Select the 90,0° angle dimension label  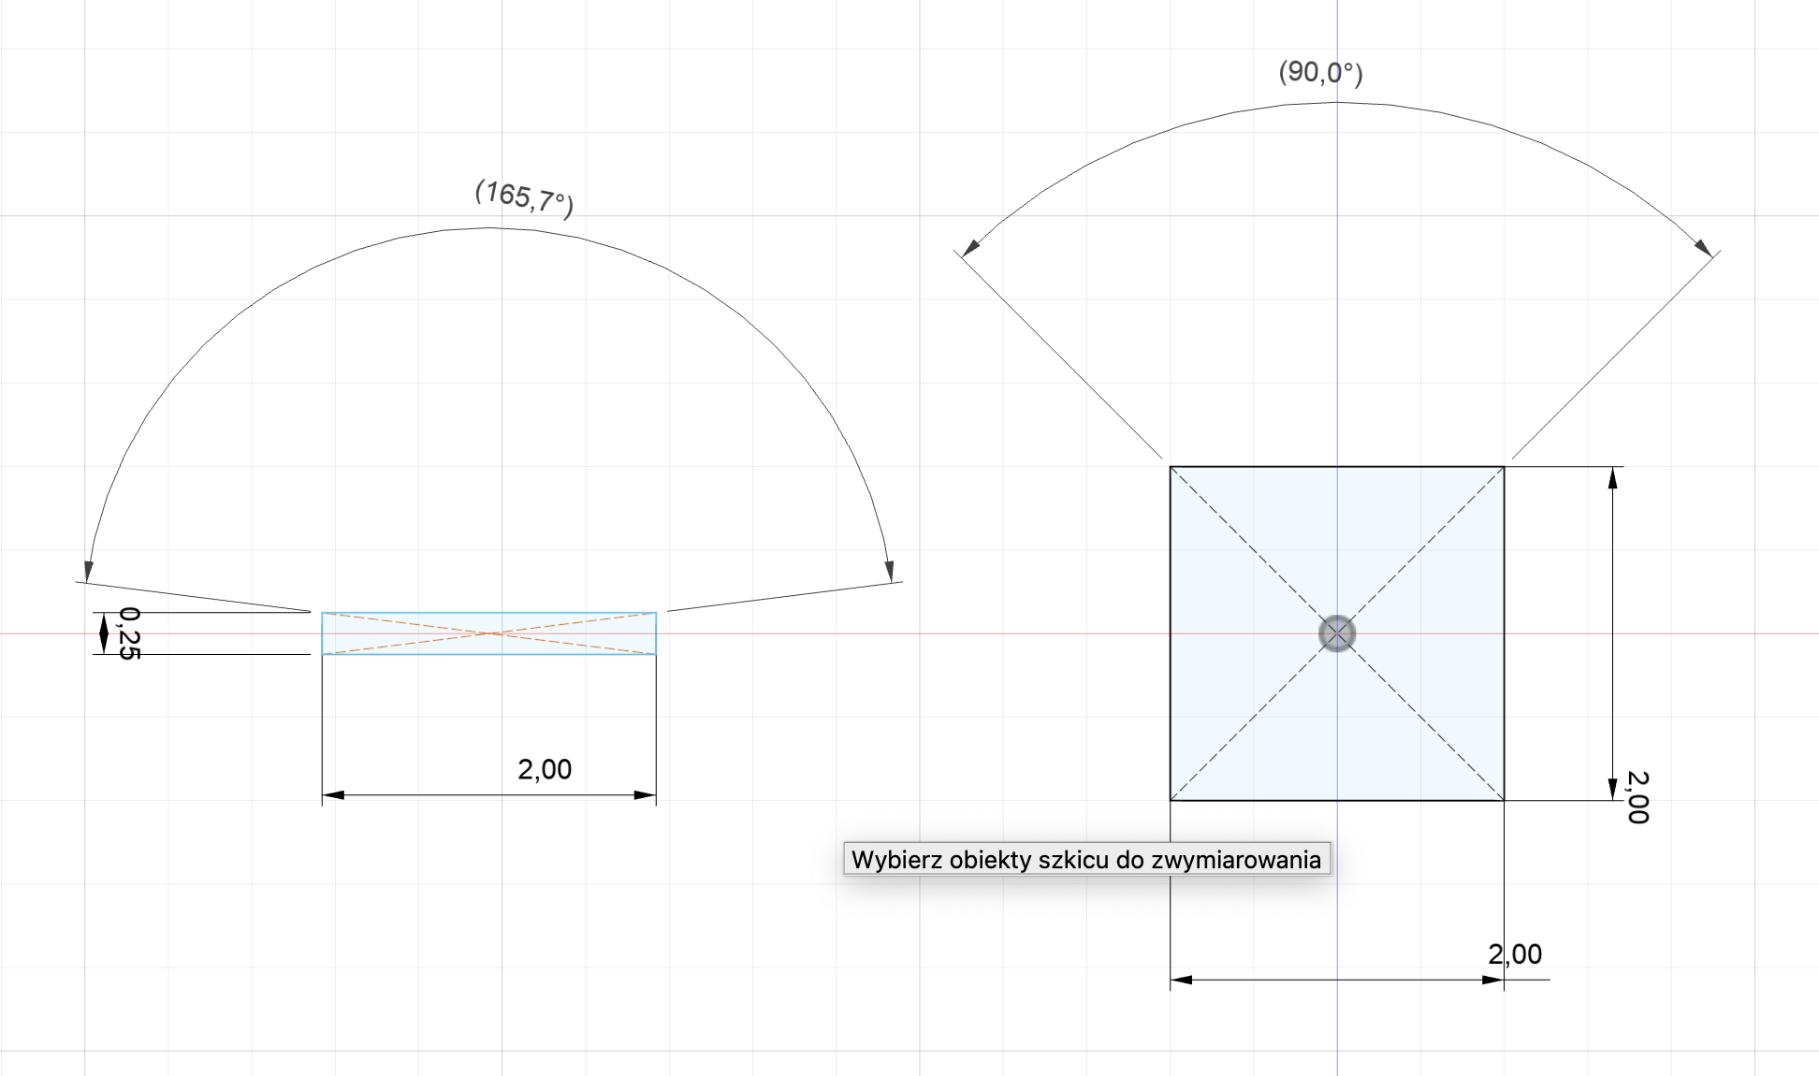[1320, 72]
